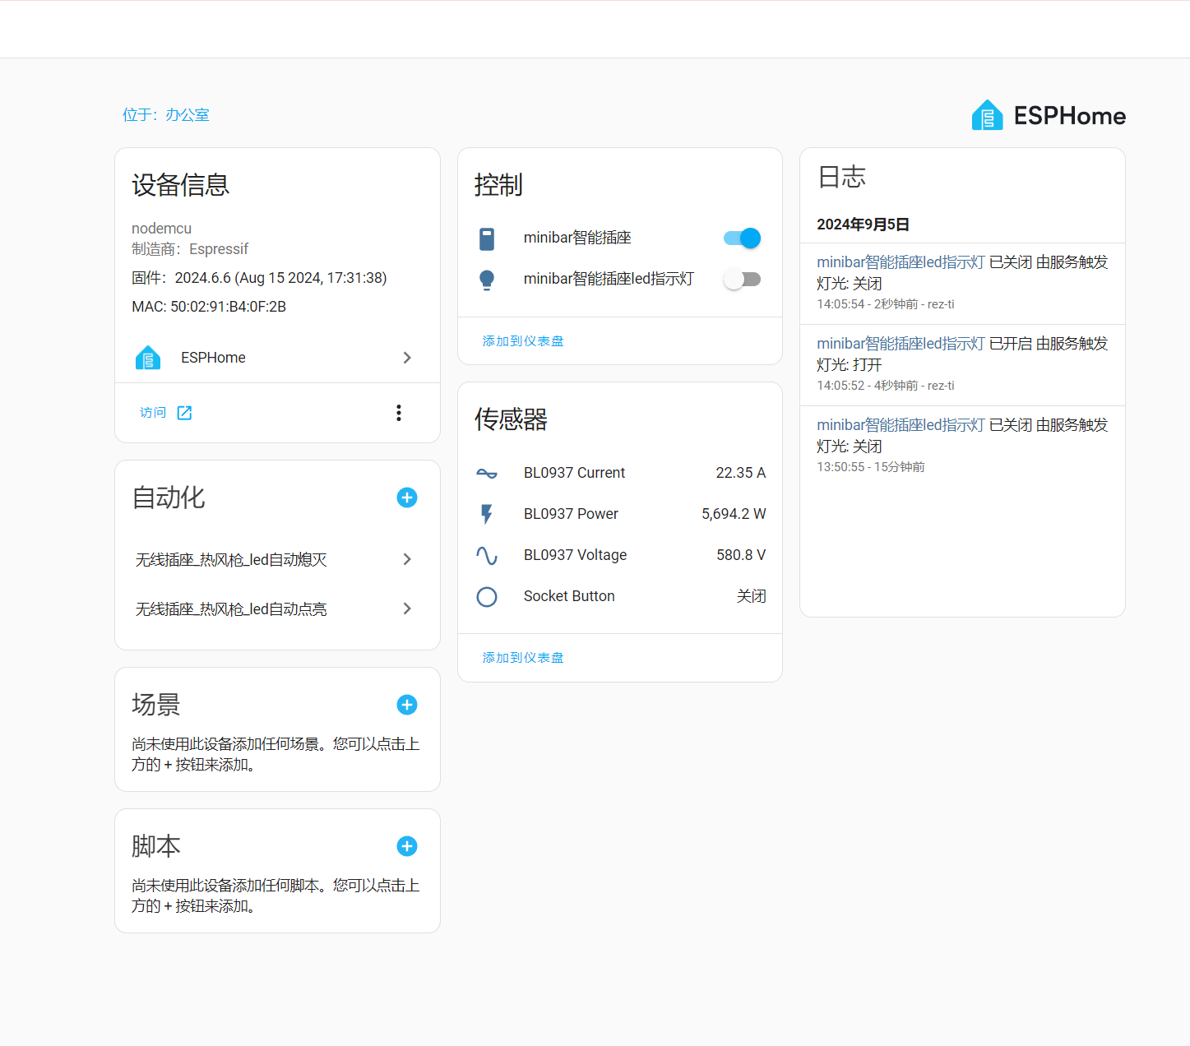Image resolution: width=1190 pixels, height=1046 pixels.
Task: Click the lightbulb icon for led指示灯
Action: (x=487, y=280)
